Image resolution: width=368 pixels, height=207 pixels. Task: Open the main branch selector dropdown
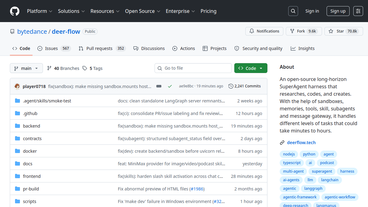click(x=26, y=68)
